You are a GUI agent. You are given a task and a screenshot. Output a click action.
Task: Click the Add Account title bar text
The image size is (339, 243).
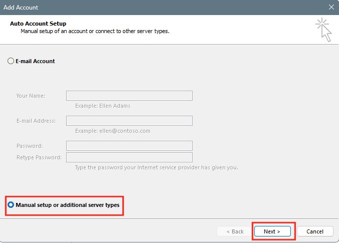click(21, 8)
